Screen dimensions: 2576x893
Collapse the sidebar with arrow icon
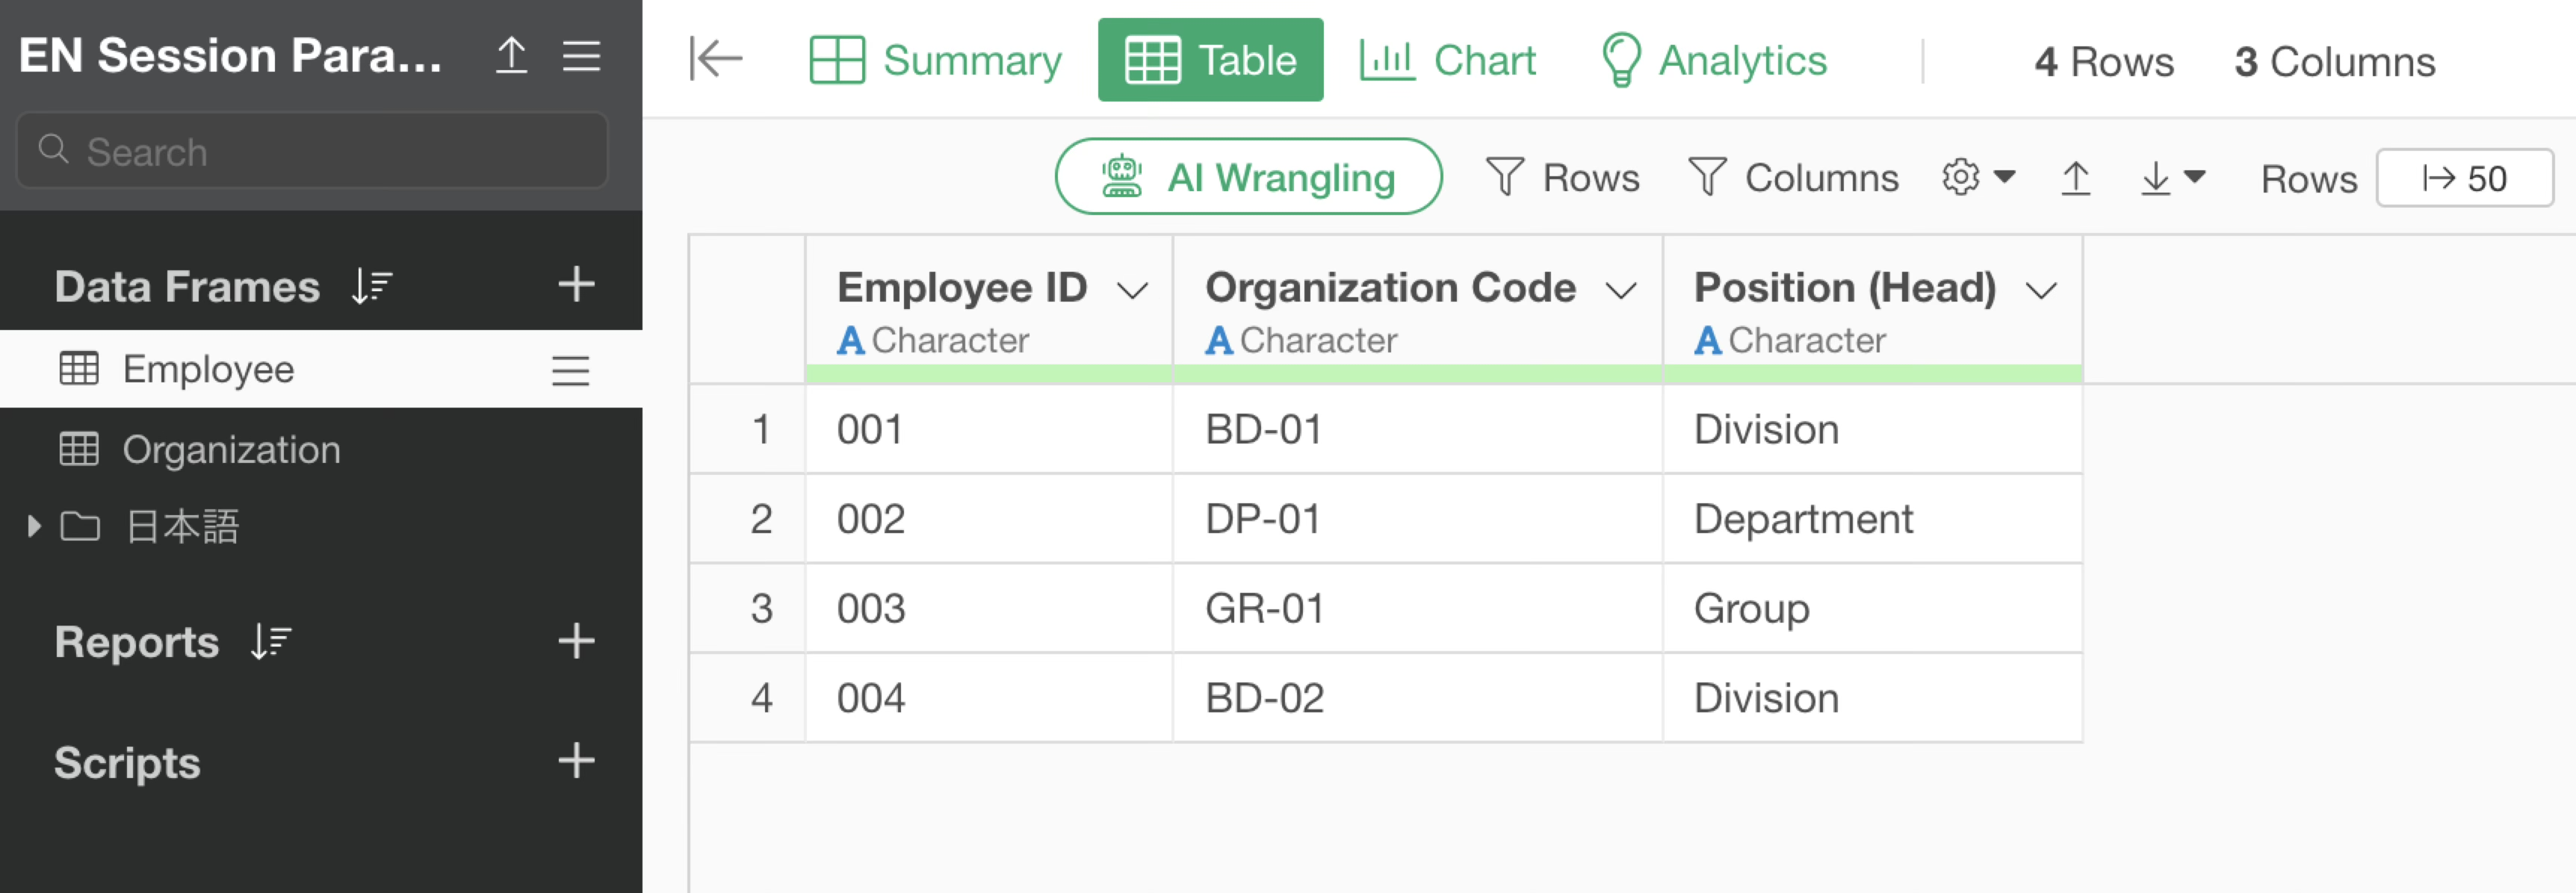click(x=715, y=59)
